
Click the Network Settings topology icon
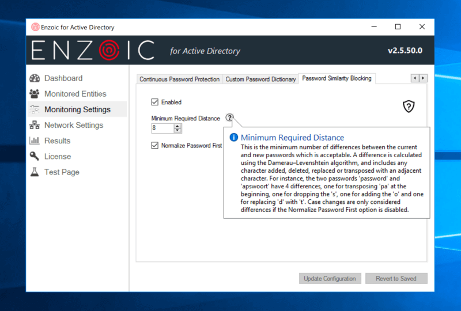pyautogui.click(x=35, y=125)
